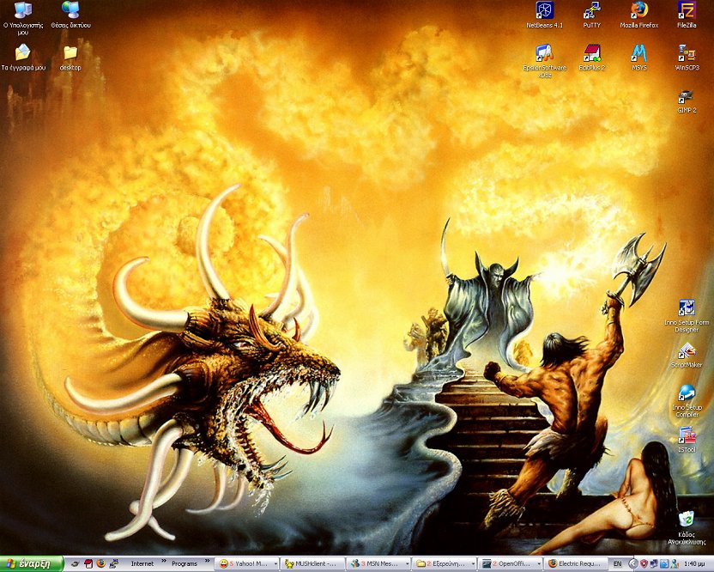Launch the FileZilla desktop shortcut
The width and height of the screenshot is (714, 572).
coord(687,15)
